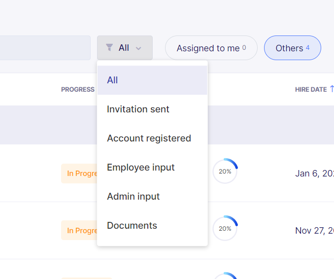This screenshot has width=334, height=279.
Task: Click 20% progress ring in Nov 27 row
Action: 225,228
